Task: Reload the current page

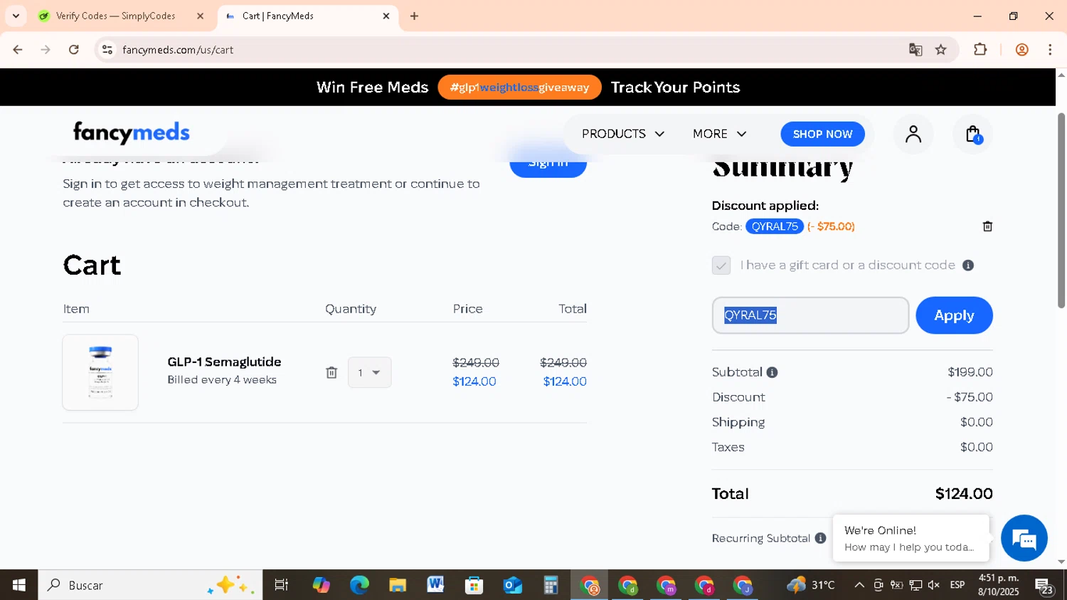Action: click(74, 50)
